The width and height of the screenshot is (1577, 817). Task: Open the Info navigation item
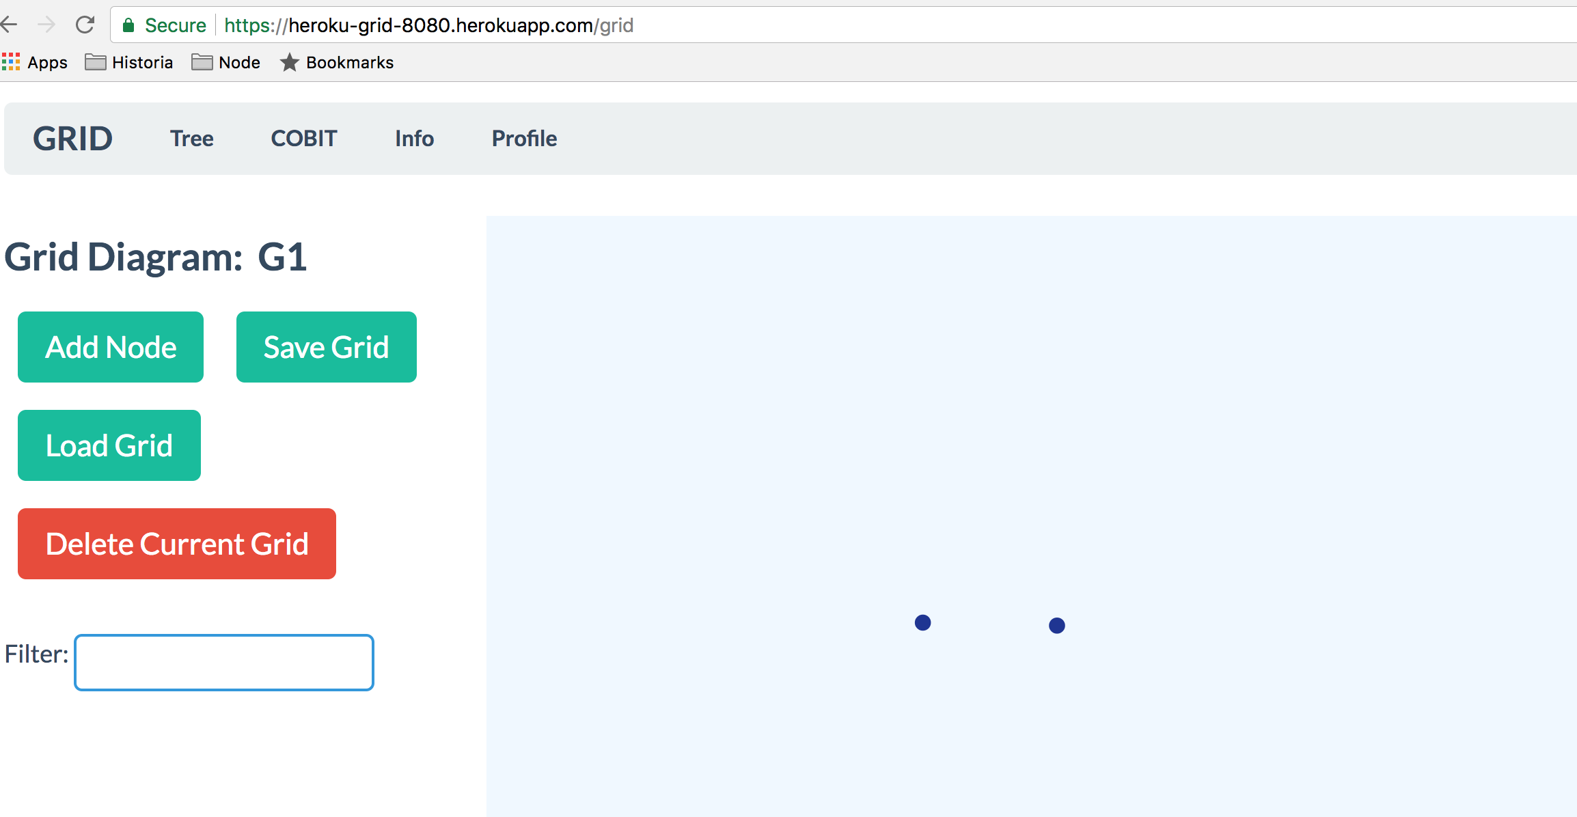[x=414, y=139]
